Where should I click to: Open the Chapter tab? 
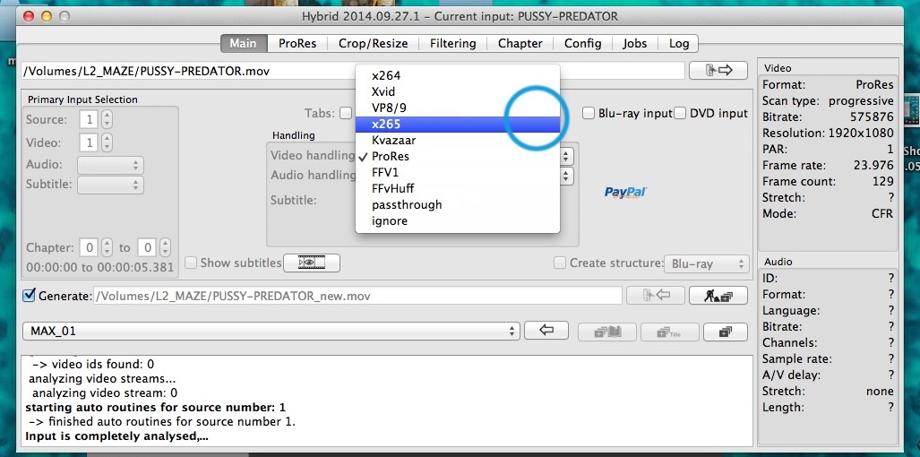coord(520,43)
